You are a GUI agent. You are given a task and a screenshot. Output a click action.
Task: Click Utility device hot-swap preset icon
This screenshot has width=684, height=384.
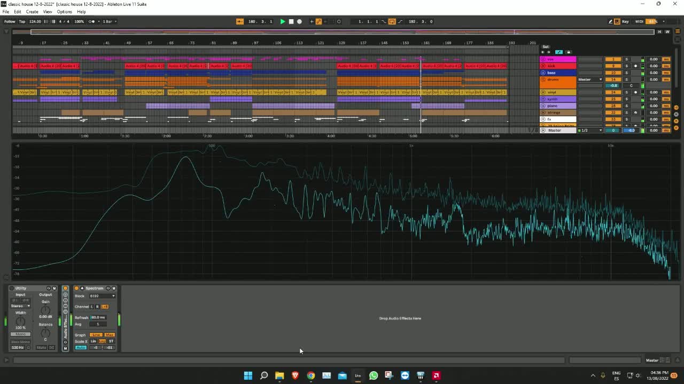[x=49, y=289]
